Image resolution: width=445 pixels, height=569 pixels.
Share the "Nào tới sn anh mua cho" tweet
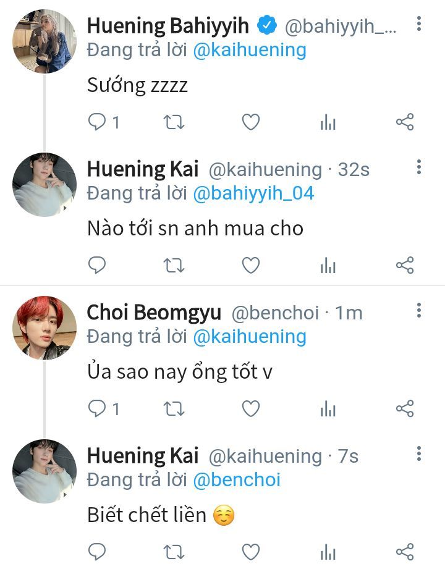click(x=404, y=266)
